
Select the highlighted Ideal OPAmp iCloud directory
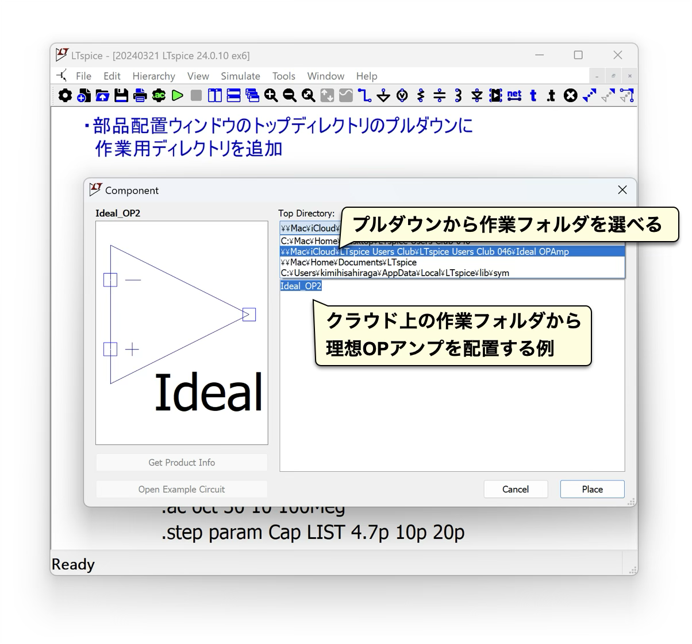coord(452,251)
